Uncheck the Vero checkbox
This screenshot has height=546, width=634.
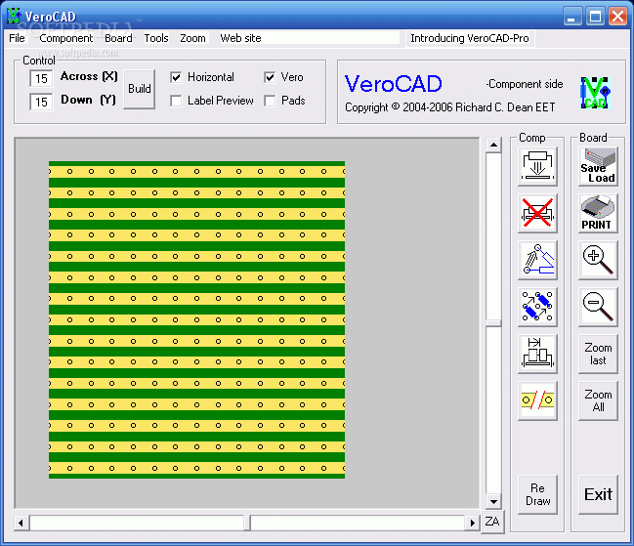270,77
